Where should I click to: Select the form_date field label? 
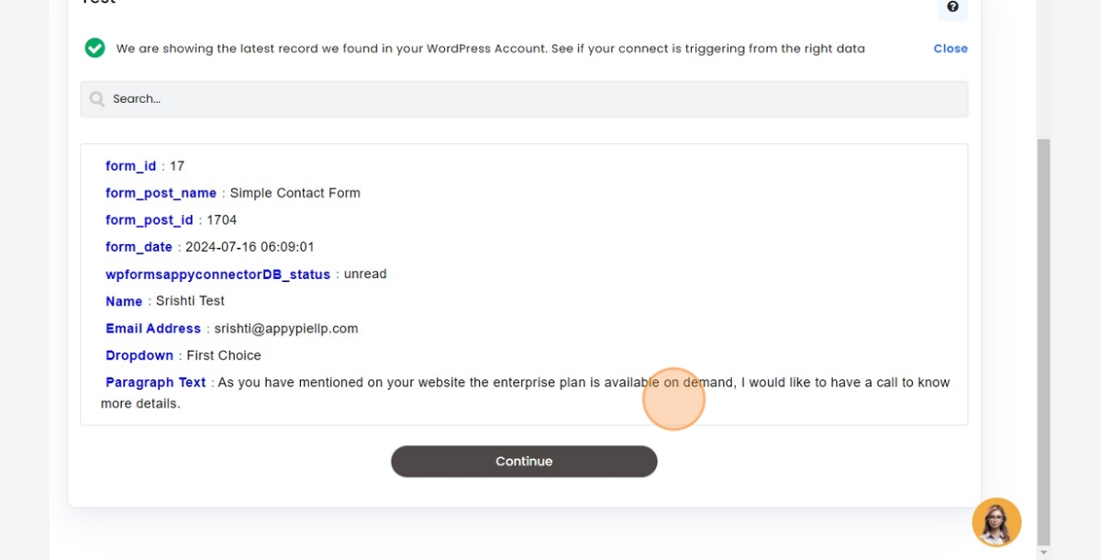click(x=139, y=247)
